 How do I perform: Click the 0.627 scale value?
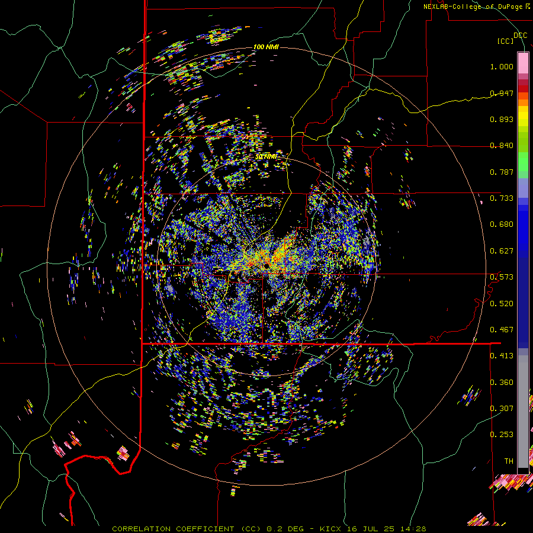[502, 251]
